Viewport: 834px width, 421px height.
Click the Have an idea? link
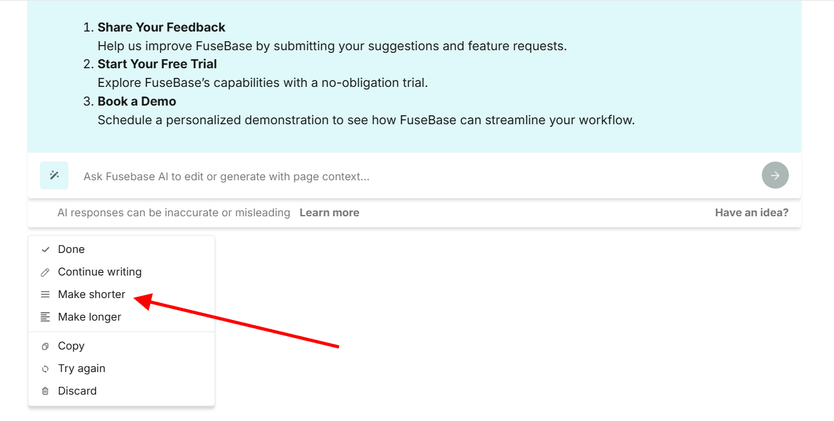(752, 212)
